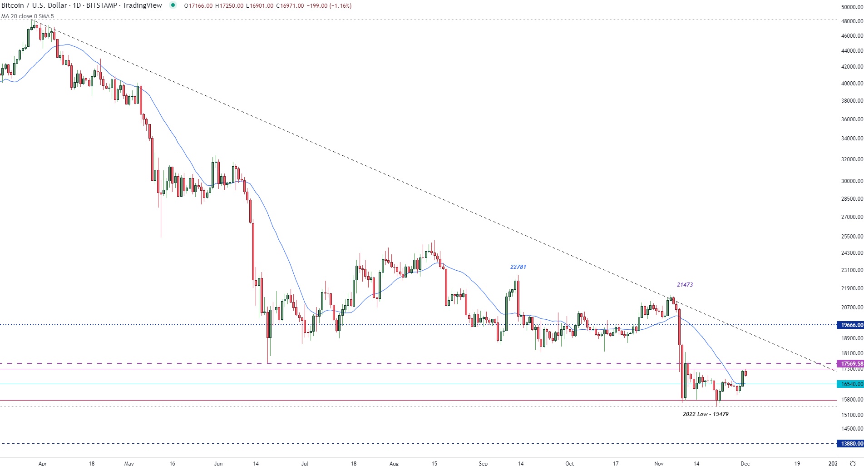Click the 19666.00 price label
The width and height of the screenshot is (864, 466).
pyautogui.click(x=850, y=325)
